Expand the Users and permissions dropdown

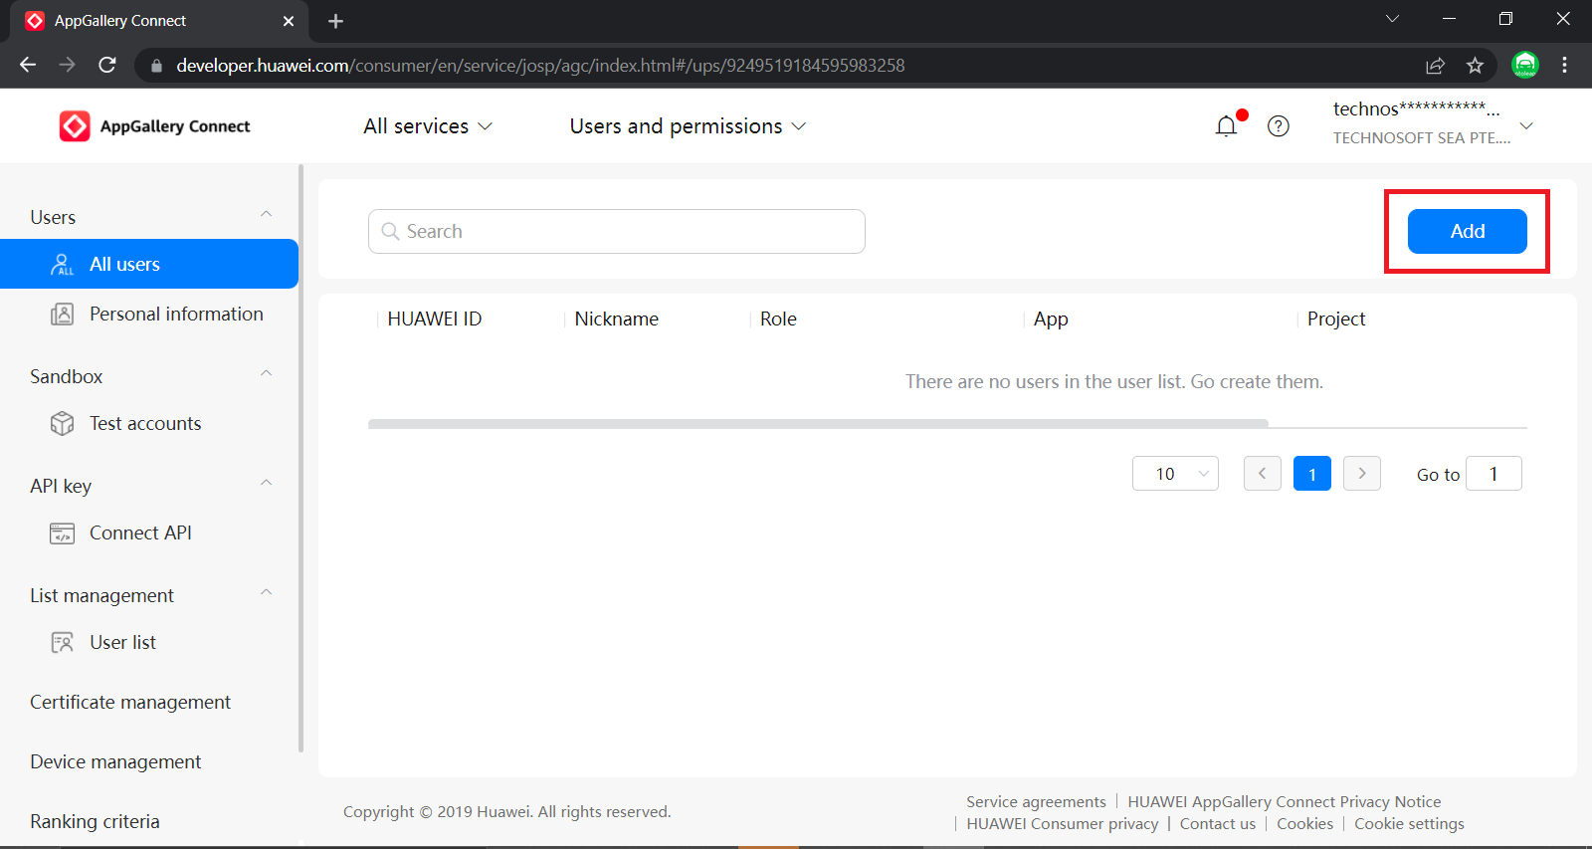pyautogui.click(x=688, y=126)
